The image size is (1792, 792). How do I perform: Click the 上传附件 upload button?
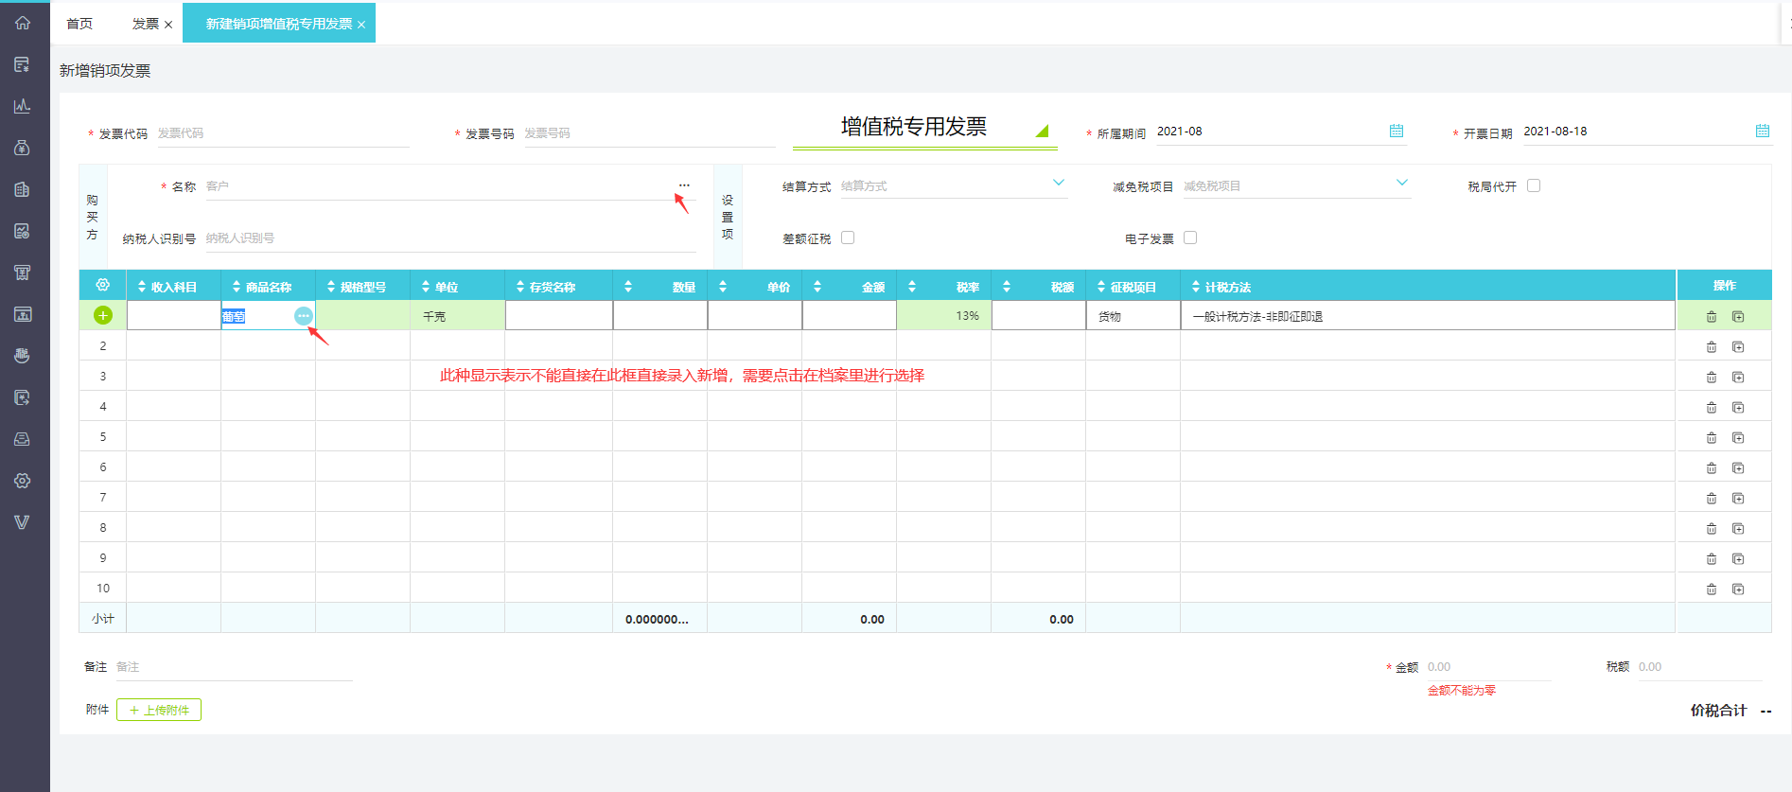coord(159,710)
